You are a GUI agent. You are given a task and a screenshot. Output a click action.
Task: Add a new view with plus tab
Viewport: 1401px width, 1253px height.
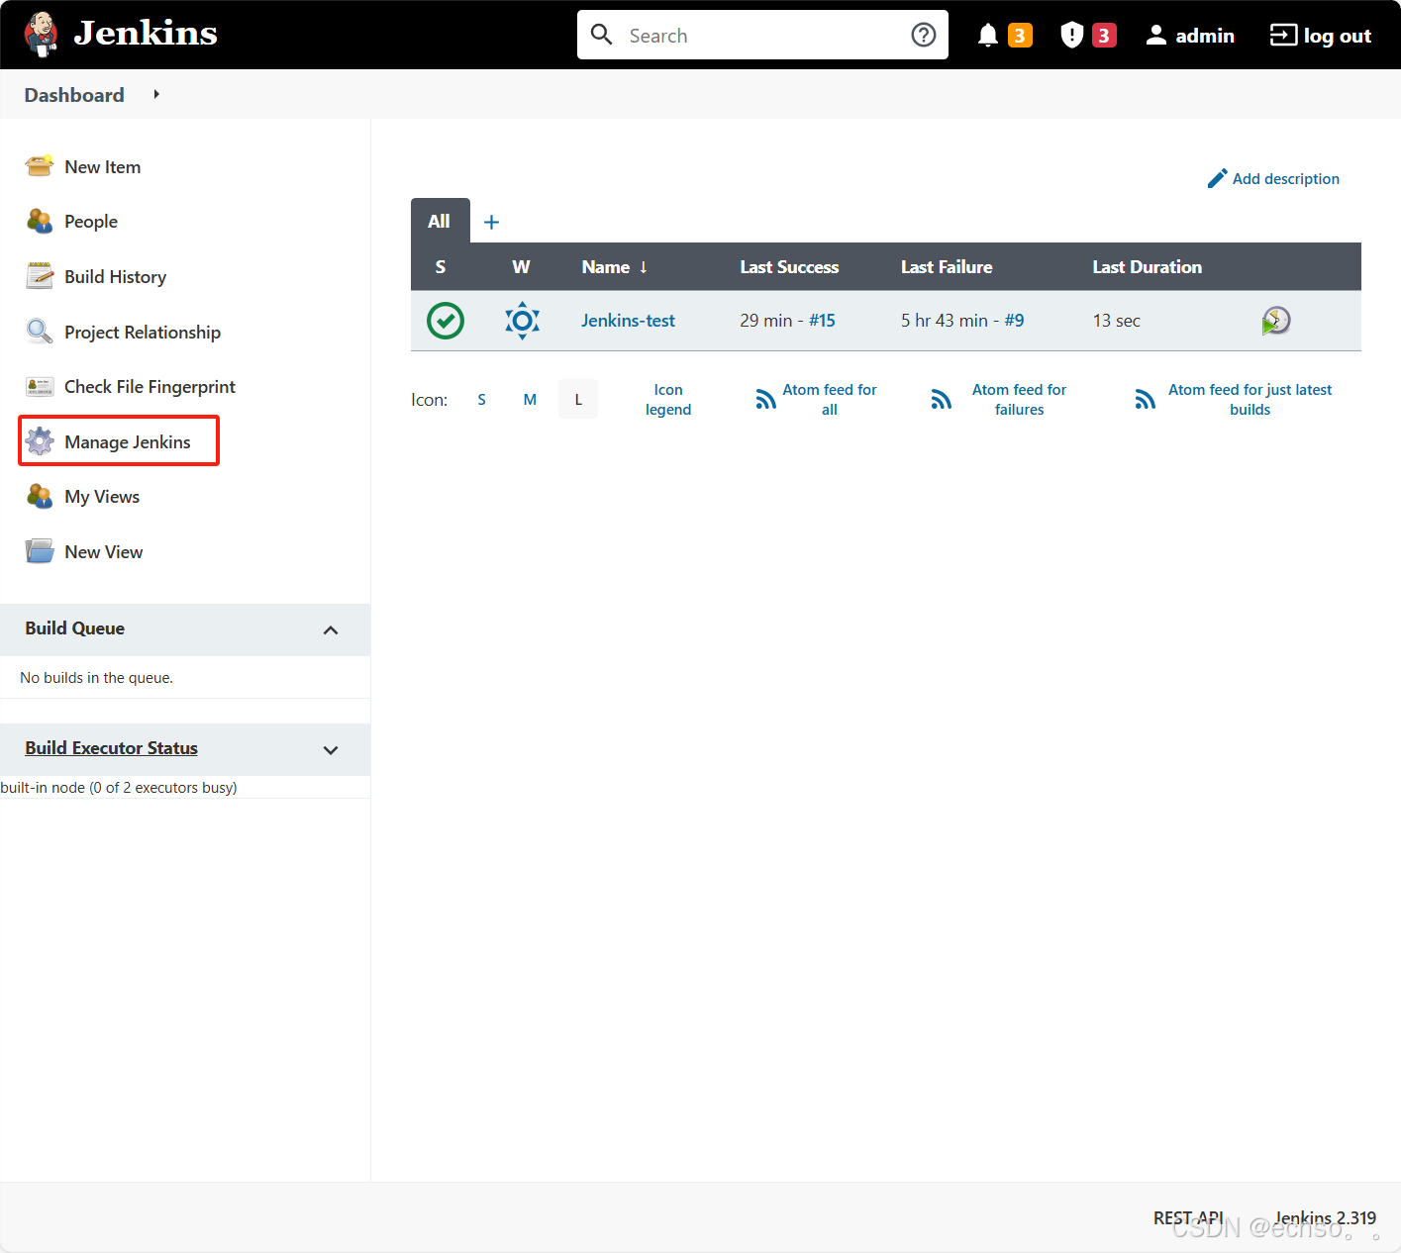click(491, 222)
